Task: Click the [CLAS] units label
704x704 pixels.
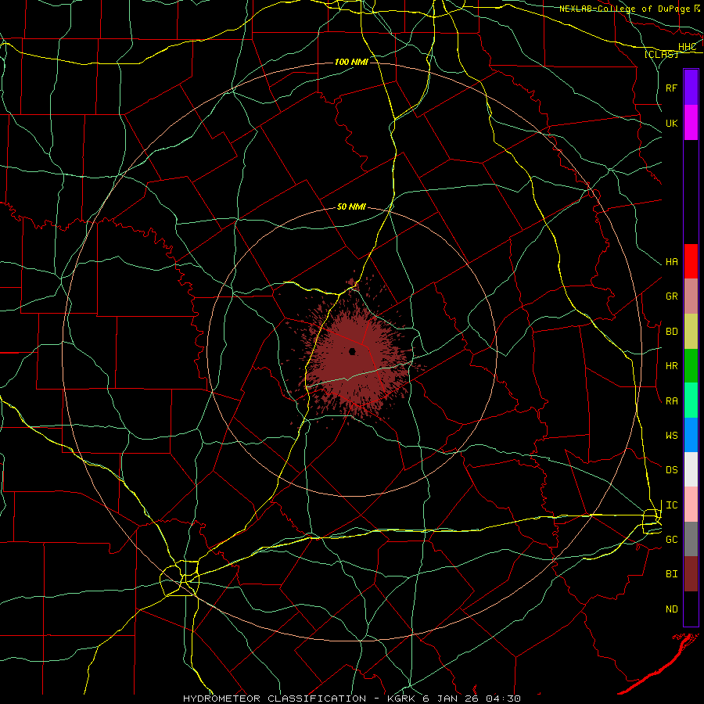Action: point(661,54)
